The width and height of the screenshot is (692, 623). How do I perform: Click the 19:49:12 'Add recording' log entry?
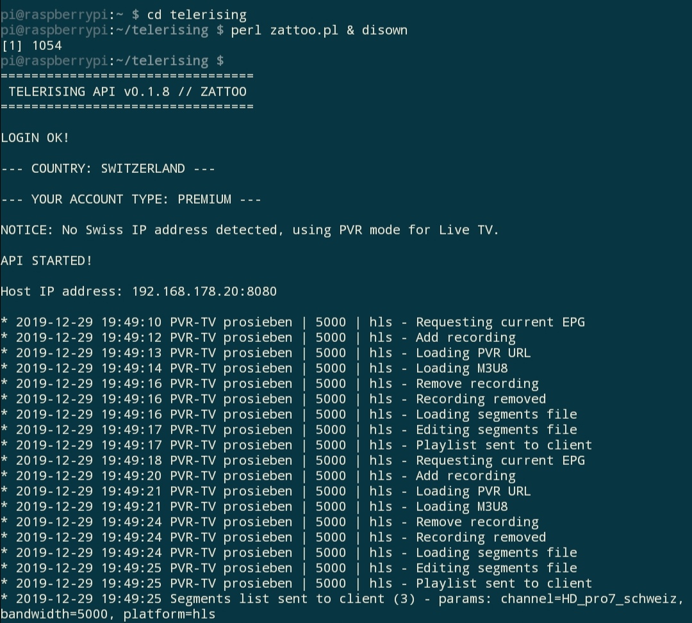point(258,337)
